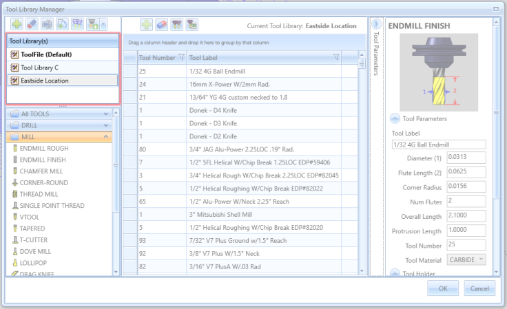Expand the All TOOLS category
The image size is (507, 309).
59,114
